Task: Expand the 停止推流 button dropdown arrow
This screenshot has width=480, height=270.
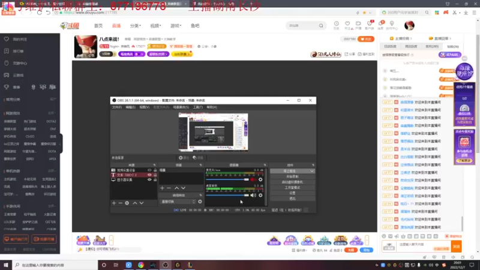Action: pyautogui.click(x=312, y=171)
